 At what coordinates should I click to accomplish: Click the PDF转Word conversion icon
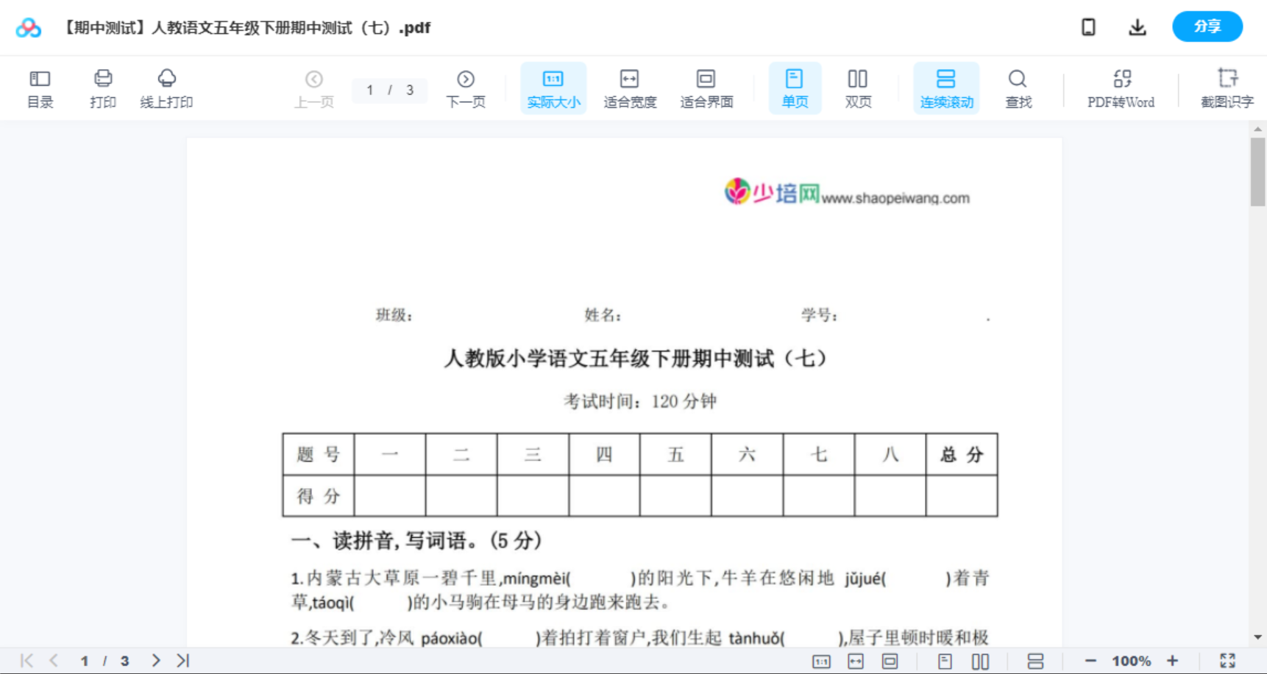pos(1121,87)
